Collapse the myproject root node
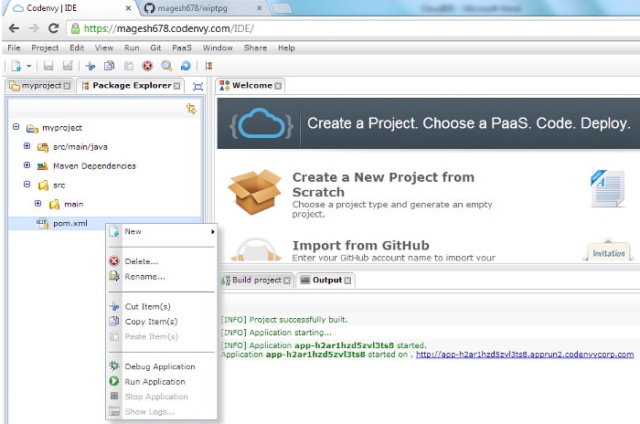This screenshot has width=640, height=424. coord(16,127)
